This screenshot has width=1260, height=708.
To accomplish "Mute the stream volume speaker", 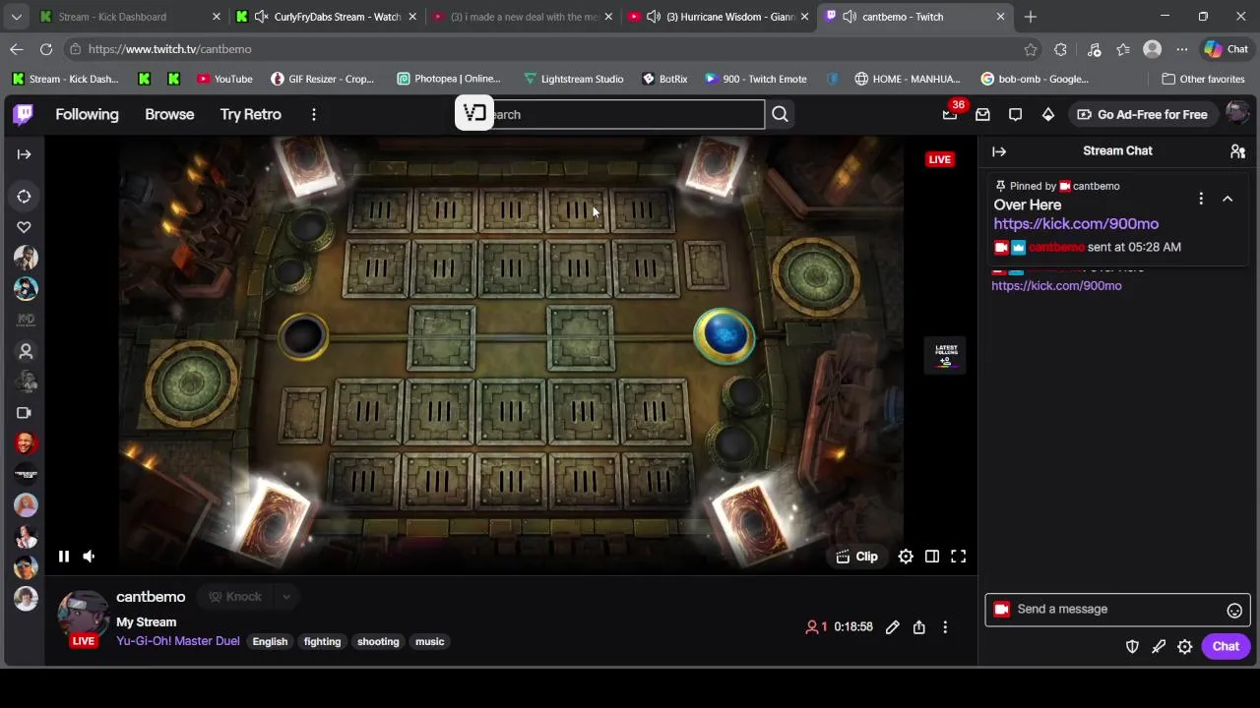I will (89, 557).
